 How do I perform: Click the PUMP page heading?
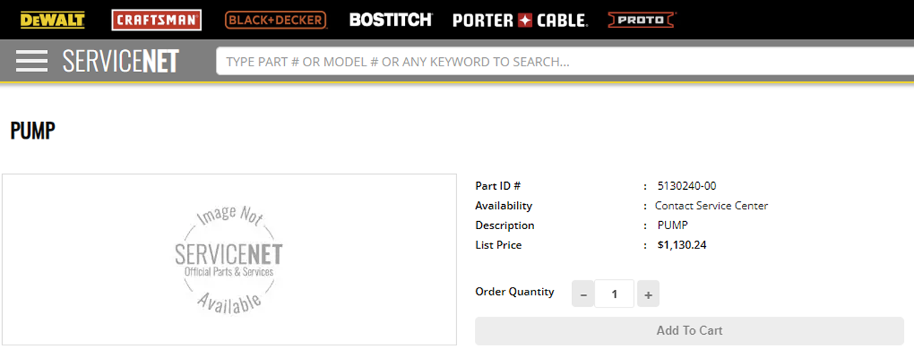click(33, 131)
